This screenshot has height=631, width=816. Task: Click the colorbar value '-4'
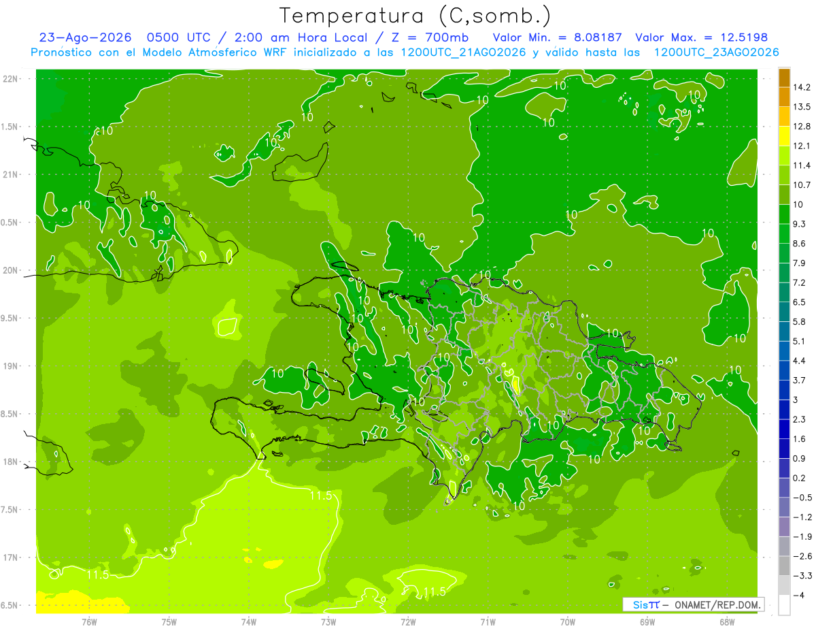tap(799, 596)
